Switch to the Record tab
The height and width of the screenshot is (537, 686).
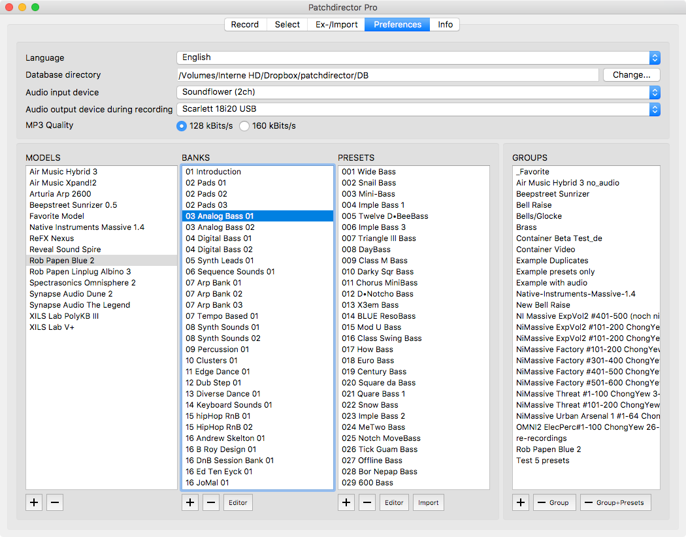tap(245, 24)
